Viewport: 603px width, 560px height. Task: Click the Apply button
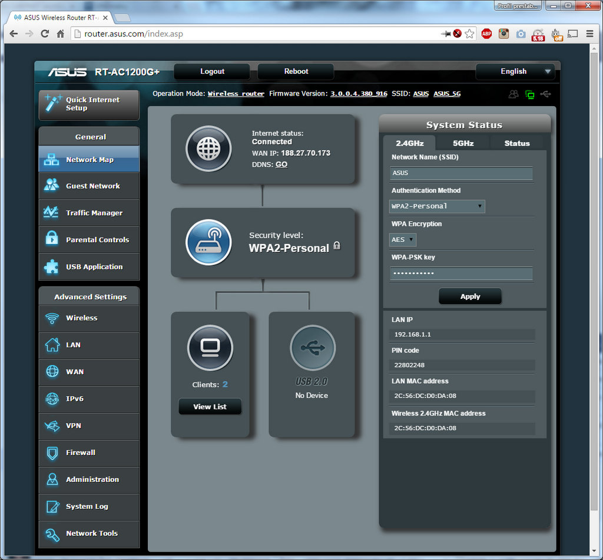coord(470,297)
